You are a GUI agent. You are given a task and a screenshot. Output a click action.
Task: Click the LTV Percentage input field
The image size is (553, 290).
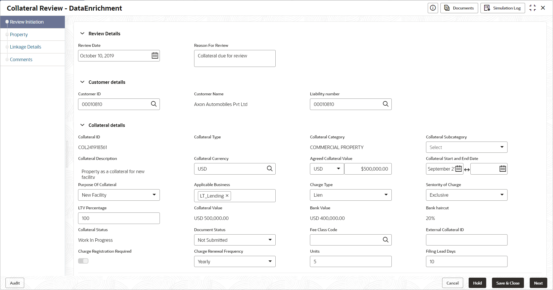click(x=119, y=218)
